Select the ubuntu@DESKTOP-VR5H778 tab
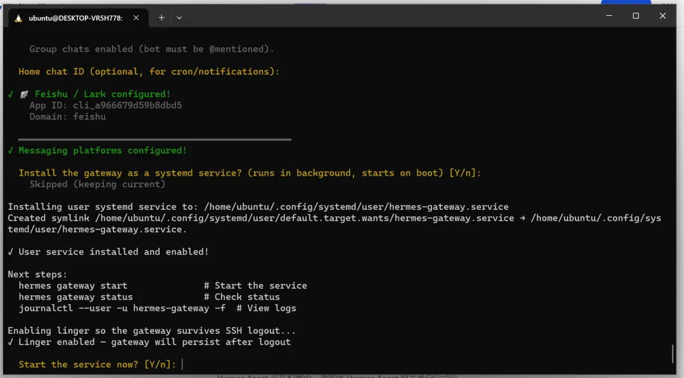This screenshot has height=378, width=684. coord(75,18)
